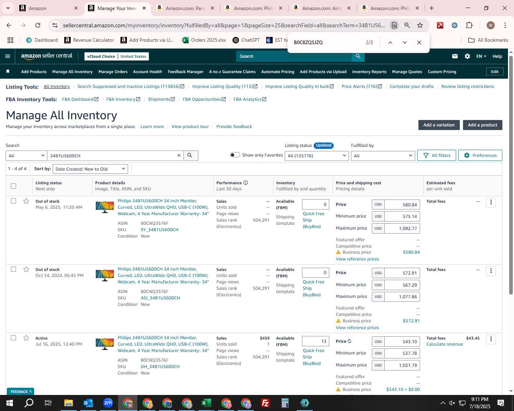Go to next find-in-page match
The image size is (514, 411).
404,43
